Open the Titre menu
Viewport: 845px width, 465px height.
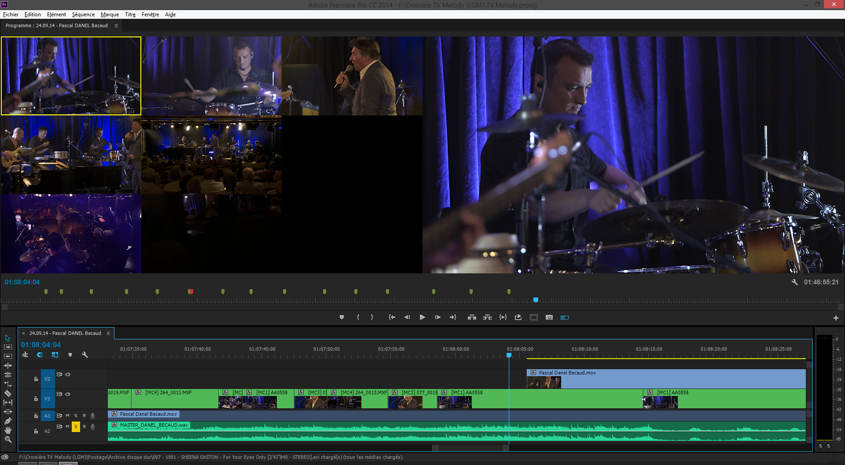130,15
